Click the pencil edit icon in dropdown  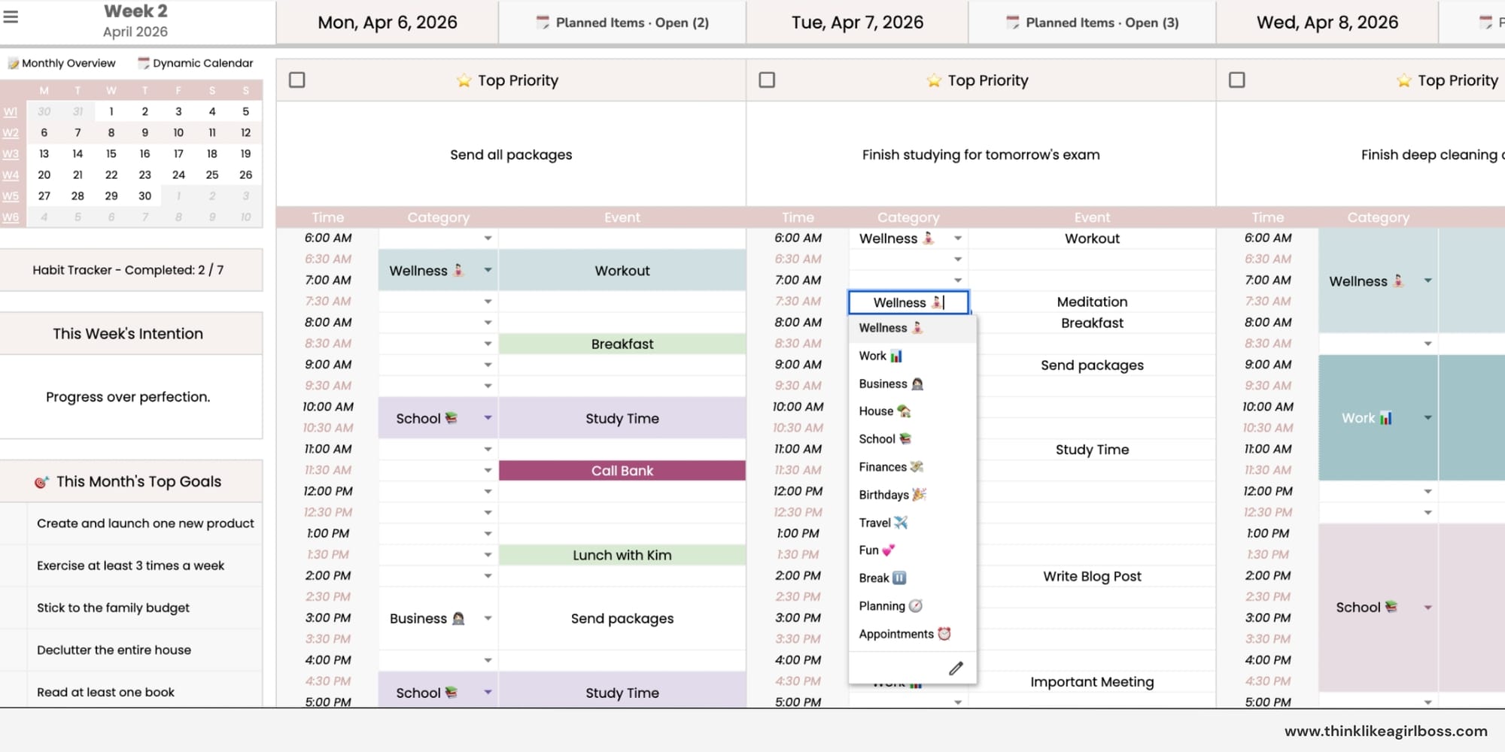tap(956, 669)
